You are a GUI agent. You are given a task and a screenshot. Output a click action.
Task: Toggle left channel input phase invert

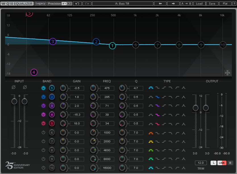click(x=13, y=87)
